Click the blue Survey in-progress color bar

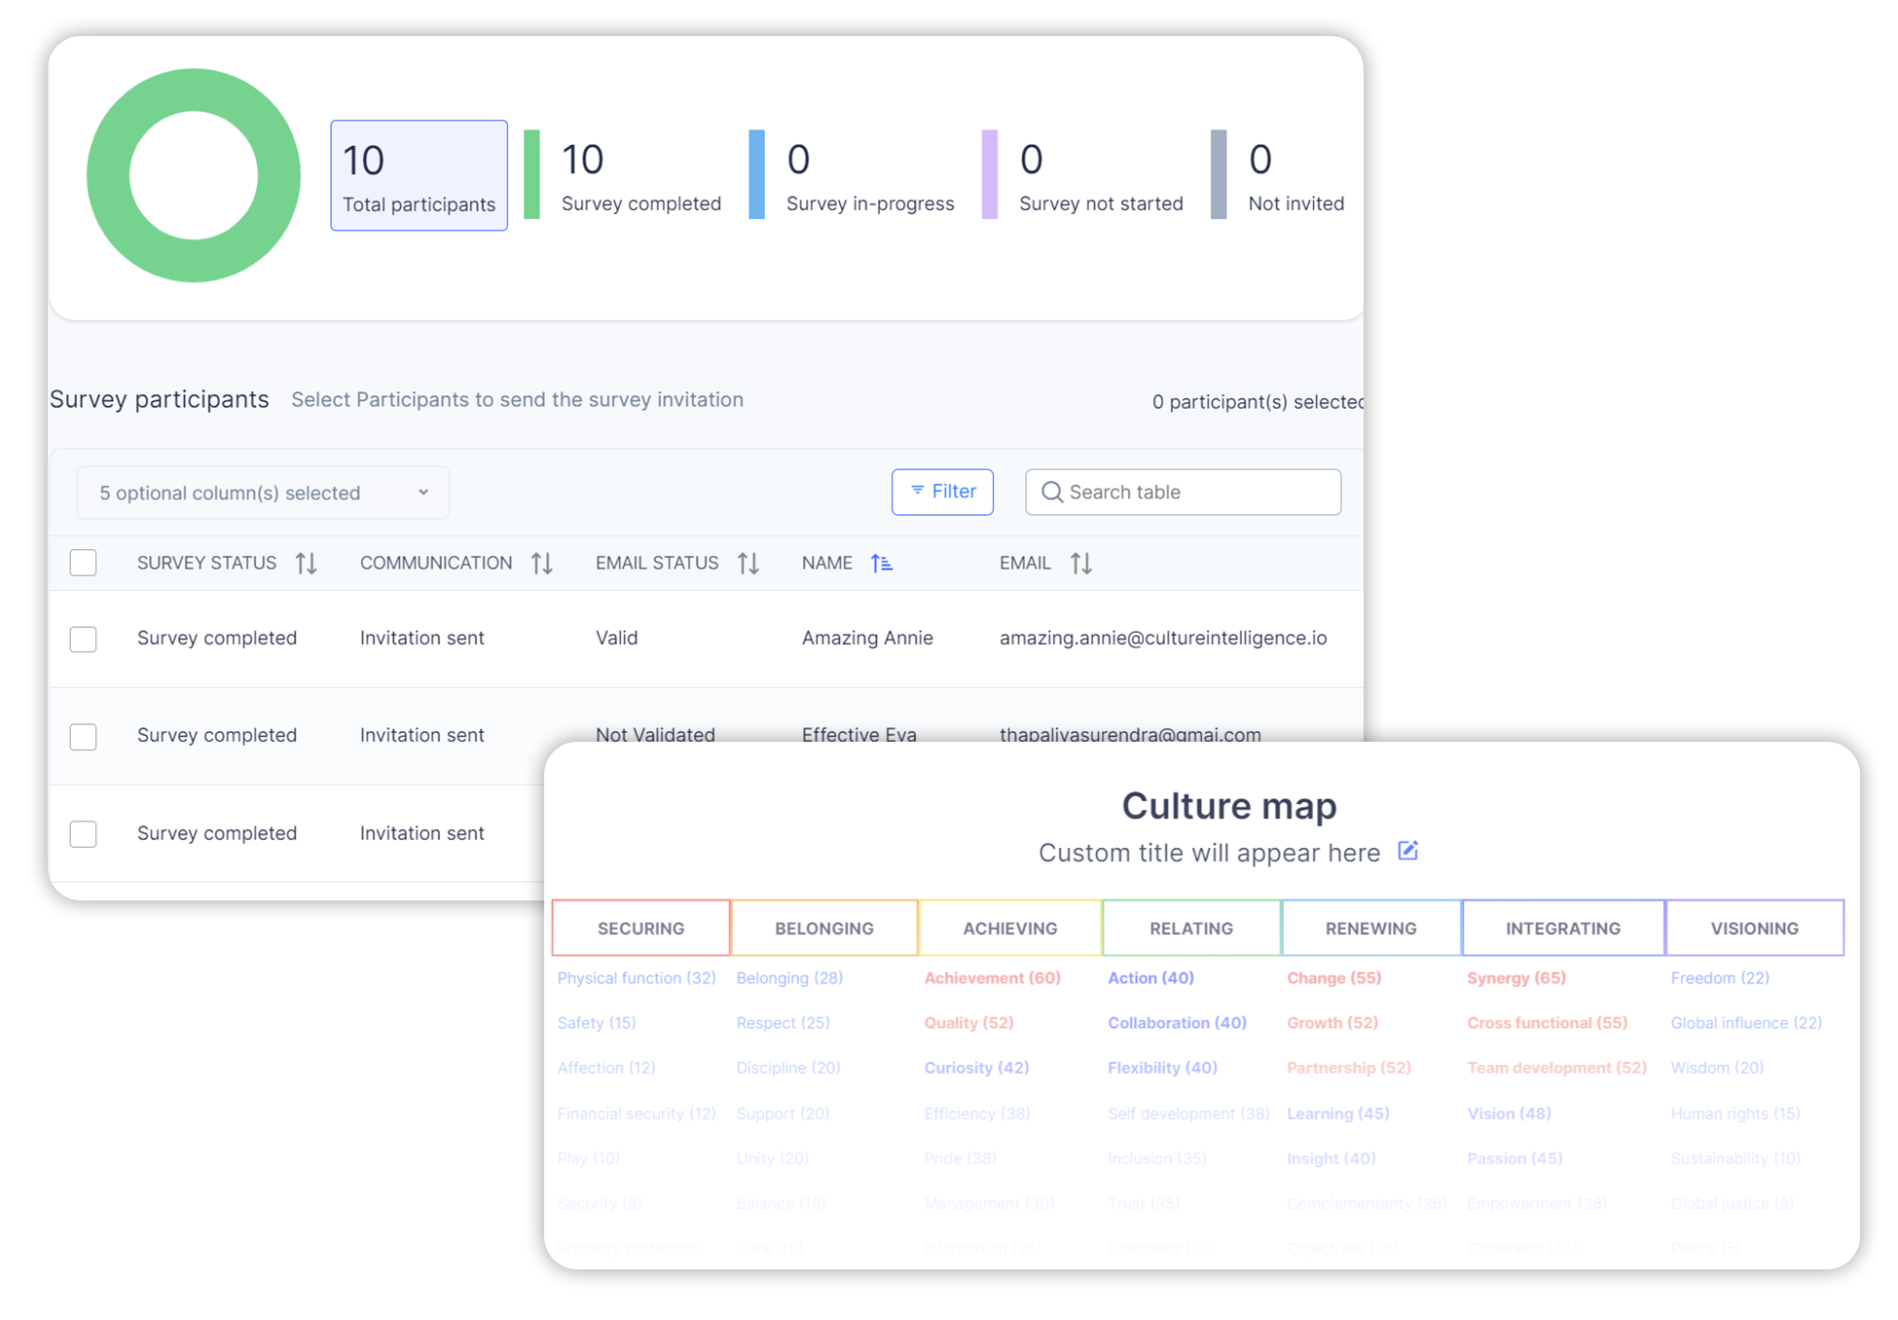(x=756, y=174)
